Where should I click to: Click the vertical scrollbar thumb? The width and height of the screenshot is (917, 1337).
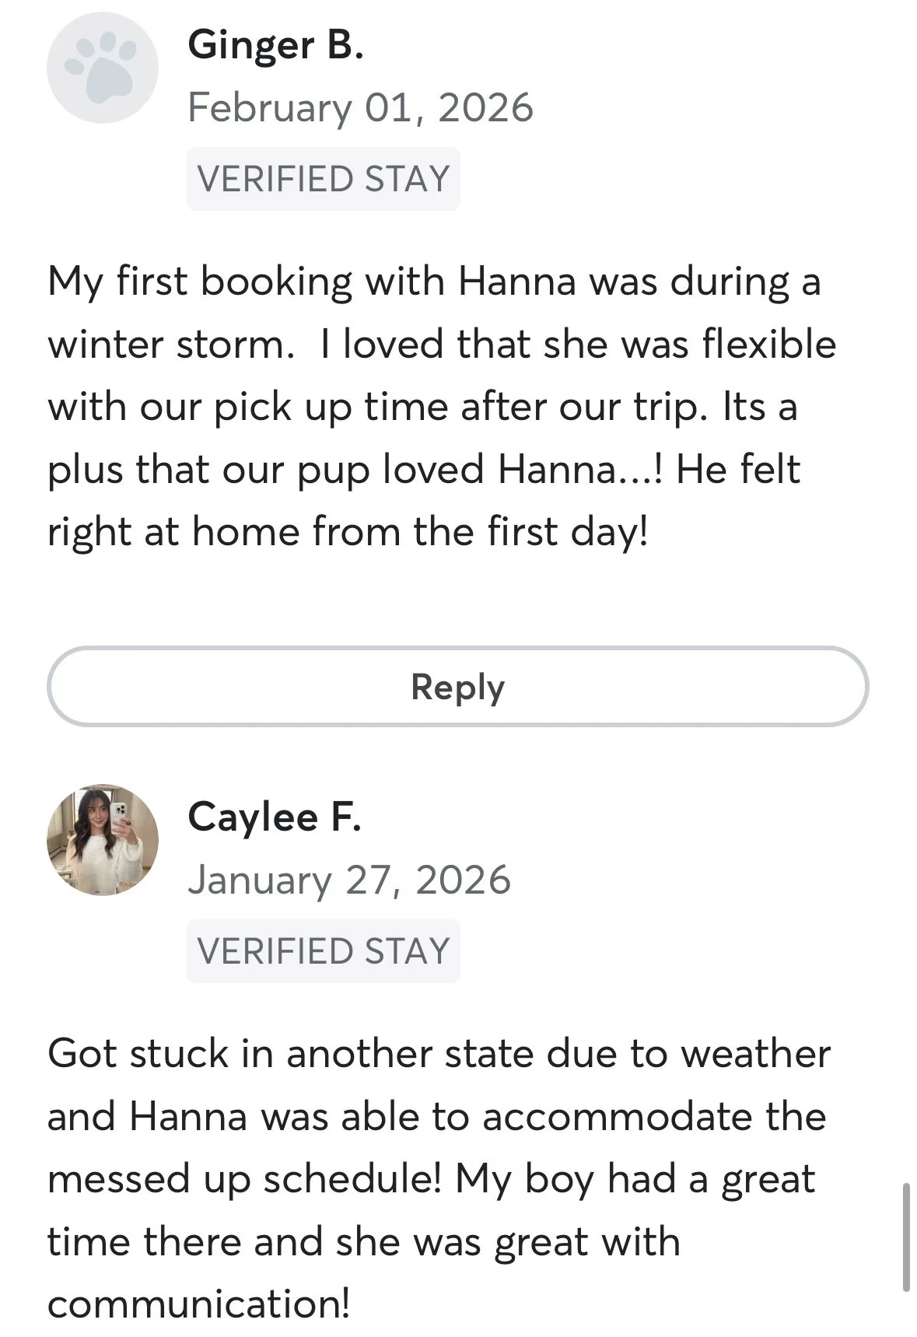[x=906, y=1237]
